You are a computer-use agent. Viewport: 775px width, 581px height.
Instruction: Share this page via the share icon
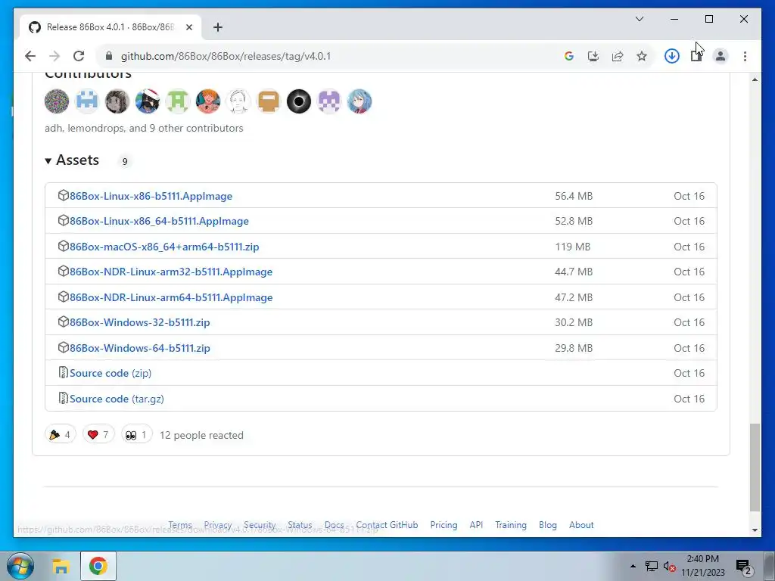coord(618,56)
